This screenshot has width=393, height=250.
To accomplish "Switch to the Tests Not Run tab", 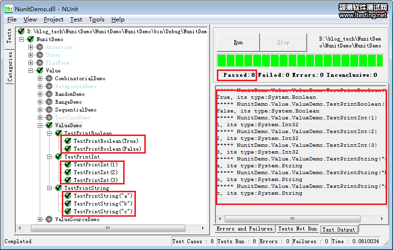I will pos(297,229).
